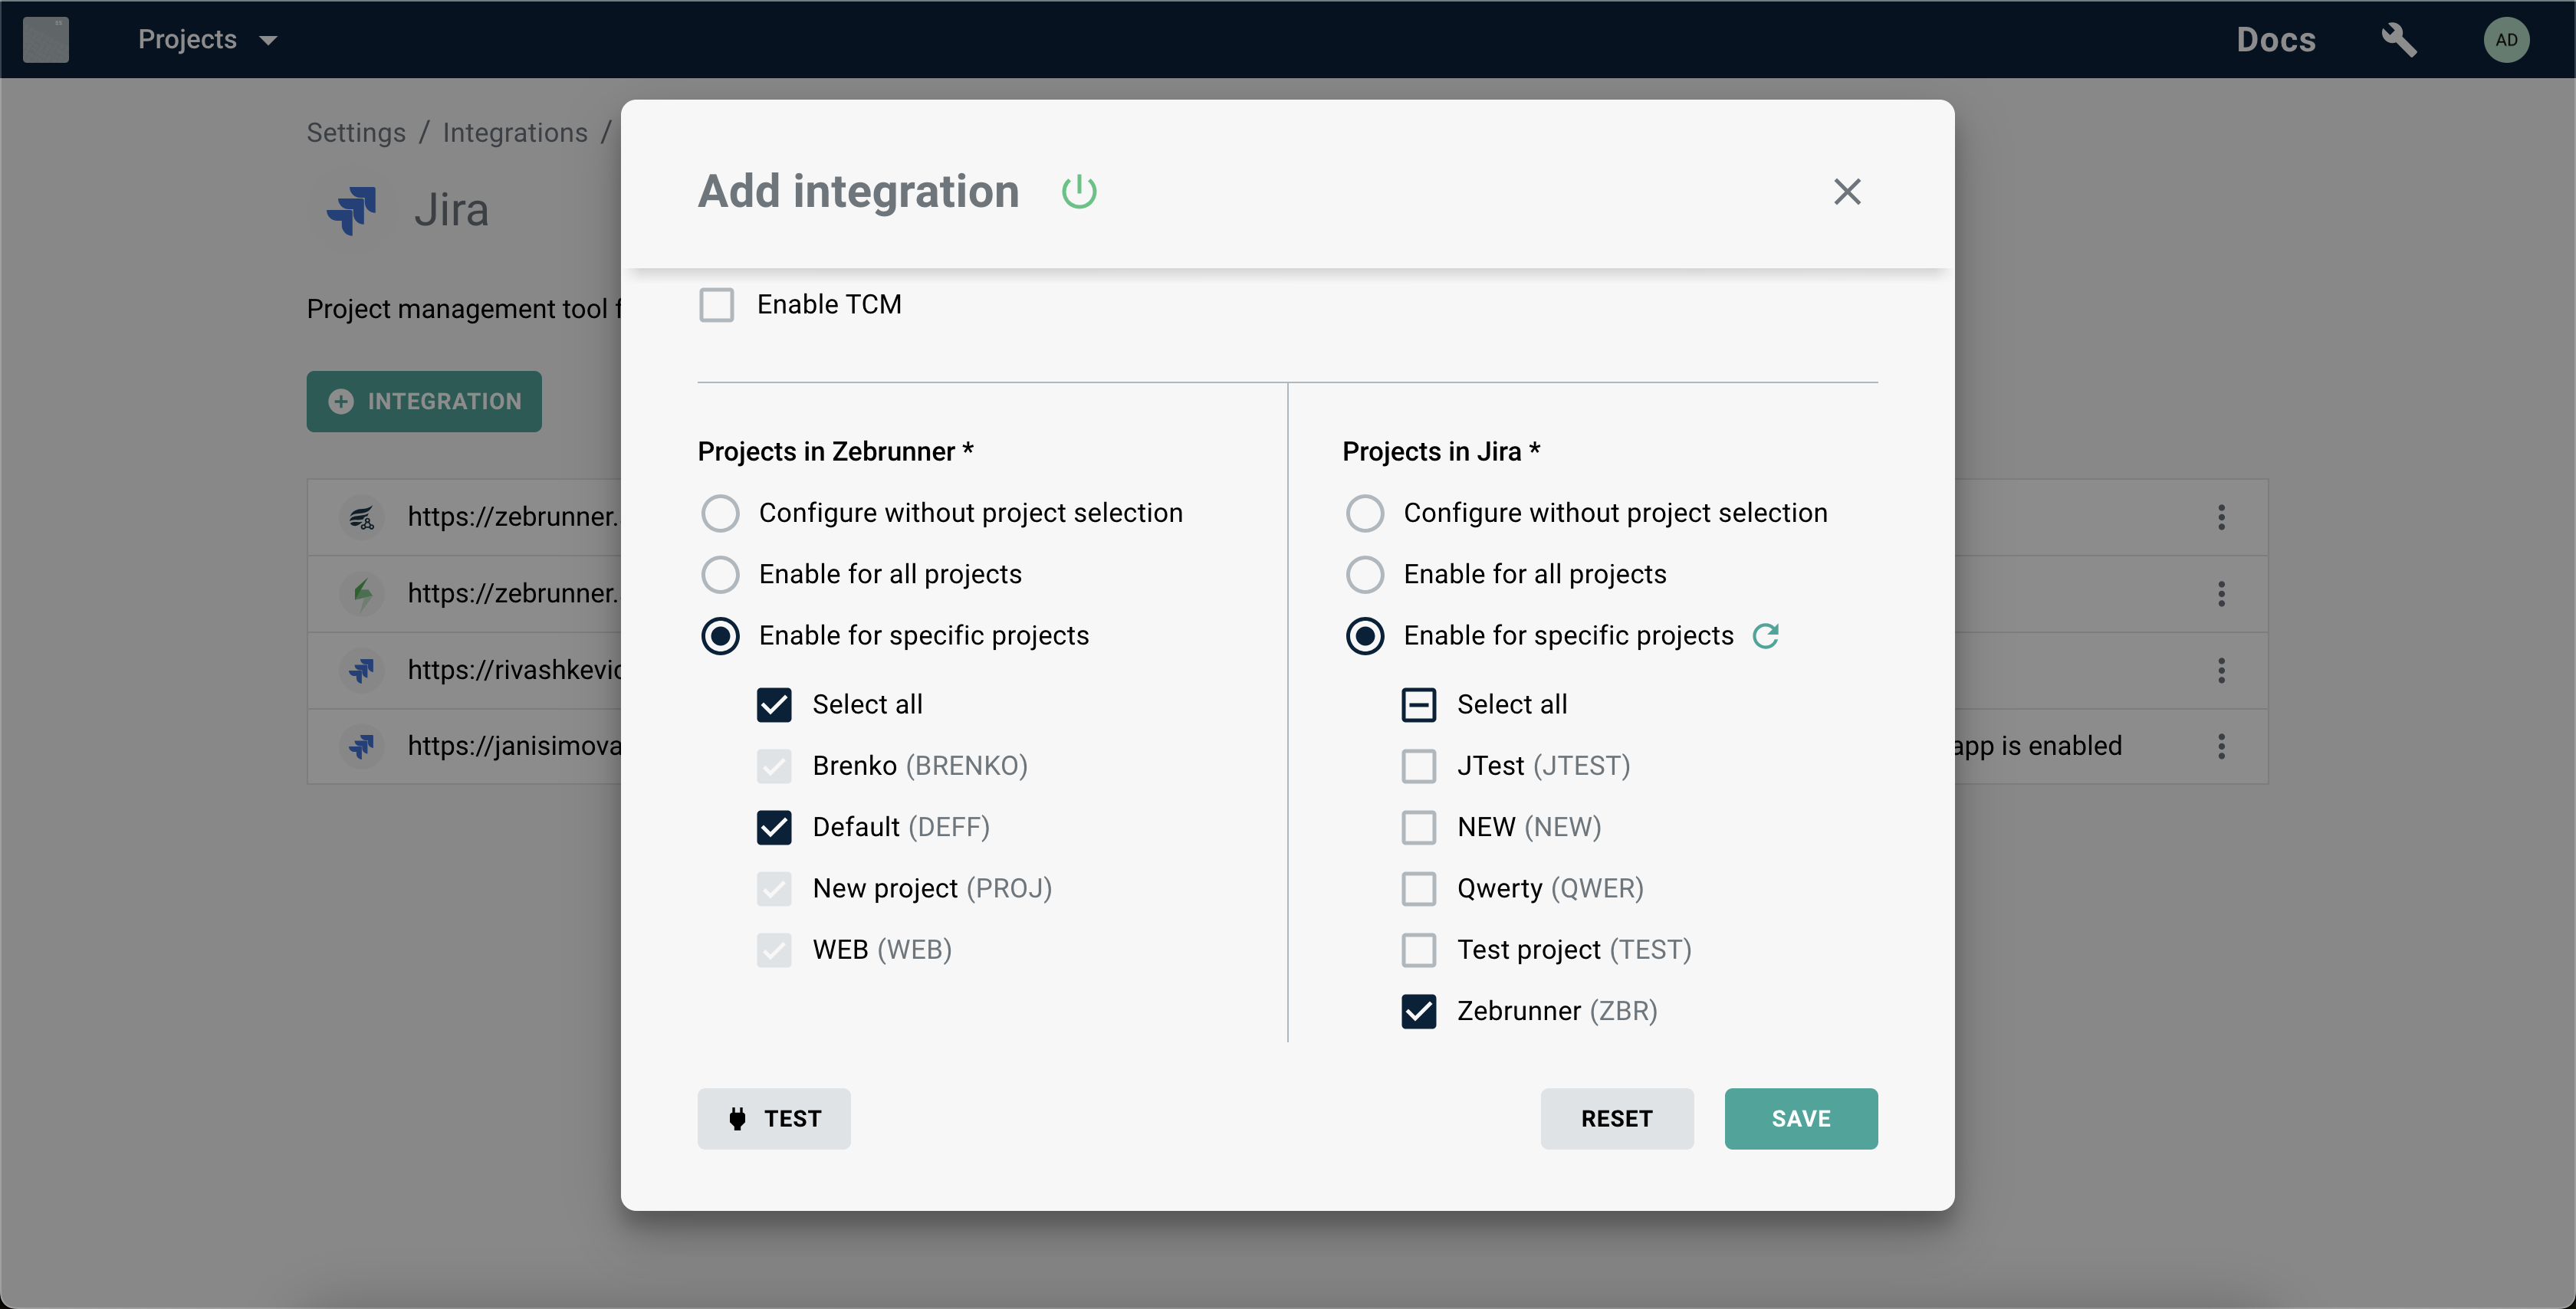
Task: Uncheck the Default (DEFF) project
Action: (774, 827)
